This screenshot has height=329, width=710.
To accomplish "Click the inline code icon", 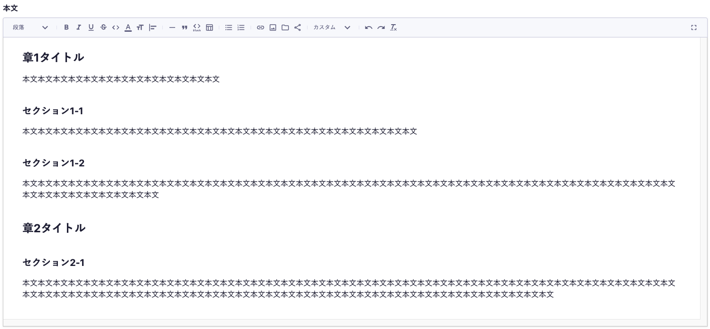I will tap(116, 27).
